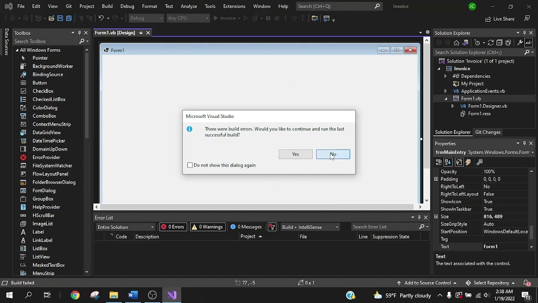This screenshot has width=538, height=303.
Task: Collapse the Form1.vb node
Action: coord(446,99)
